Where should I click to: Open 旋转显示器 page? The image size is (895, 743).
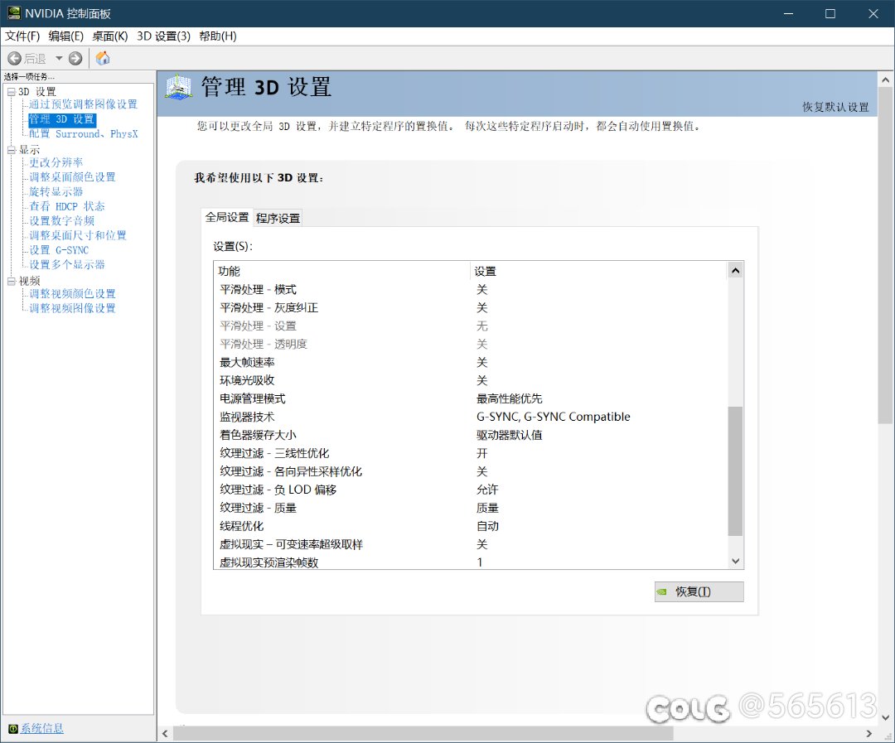click(56, 191)
